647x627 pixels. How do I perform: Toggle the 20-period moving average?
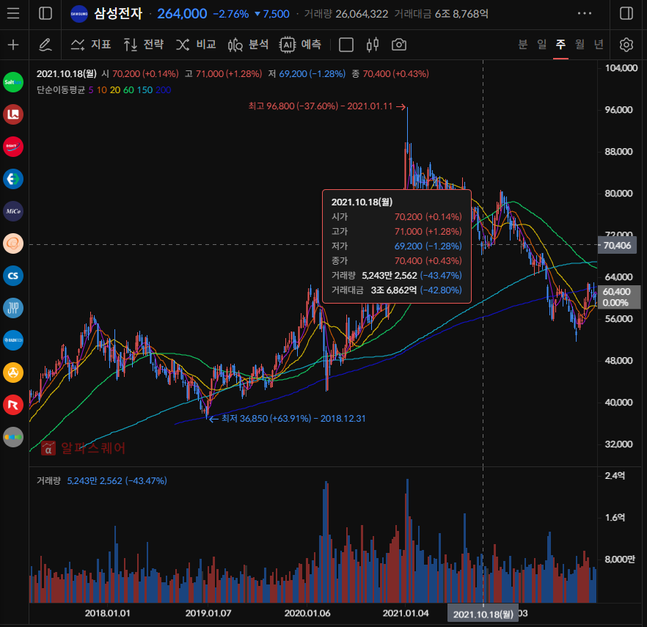pos(115,90)
